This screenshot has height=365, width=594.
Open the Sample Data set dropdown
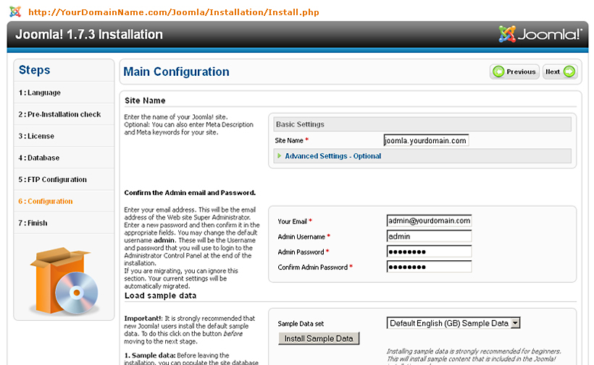point(453,323)
